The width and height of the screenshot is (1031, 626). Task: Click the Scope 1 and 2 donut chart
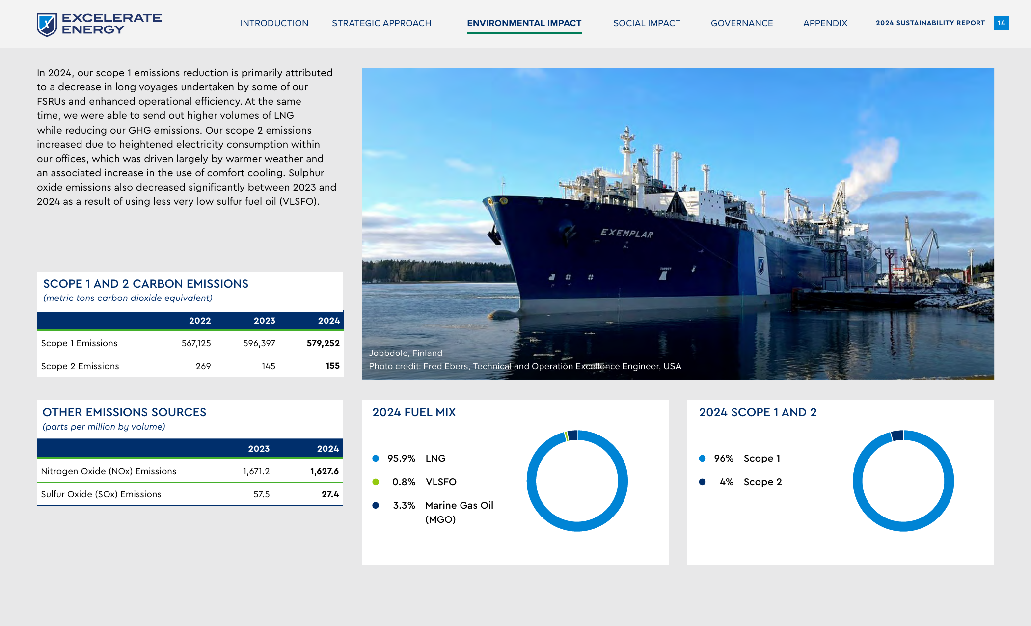(903, 481)
